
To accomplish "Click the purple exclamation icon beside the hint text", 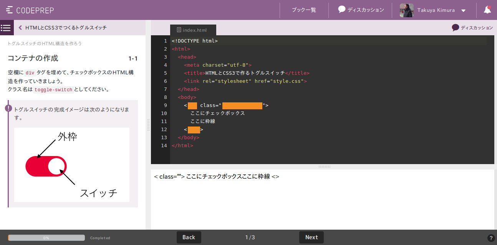I will click(x=8, y=109).
